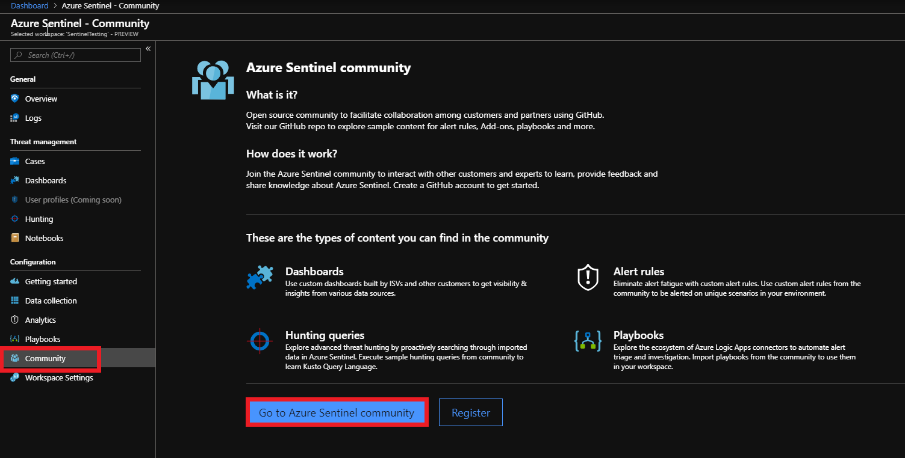
Task: Click the Logs icon in sidebar
Action: coord(15,118)
